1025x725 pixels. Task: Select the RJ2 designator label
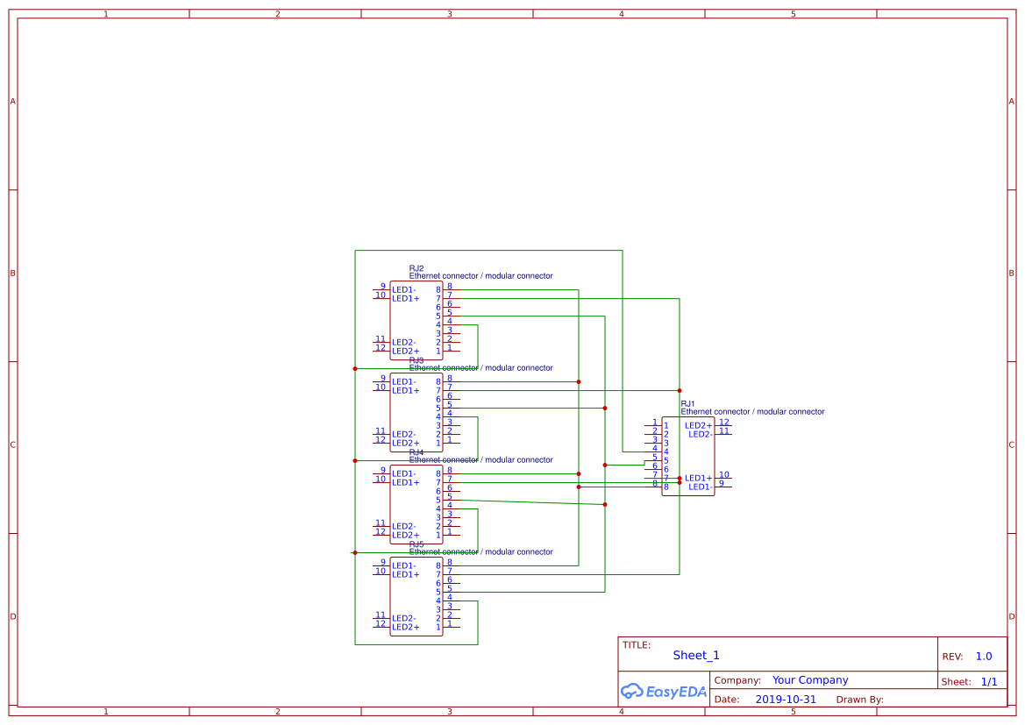(x=416, y=268)
